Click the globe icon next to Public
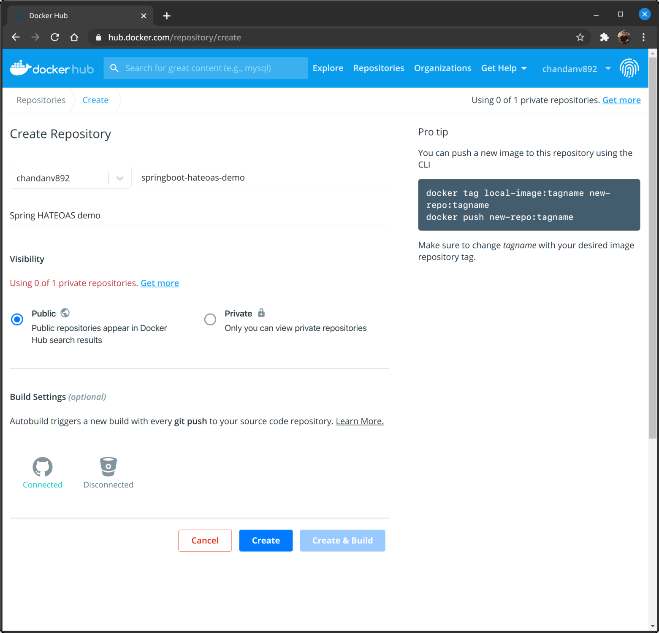 click(x=65, y=313)
